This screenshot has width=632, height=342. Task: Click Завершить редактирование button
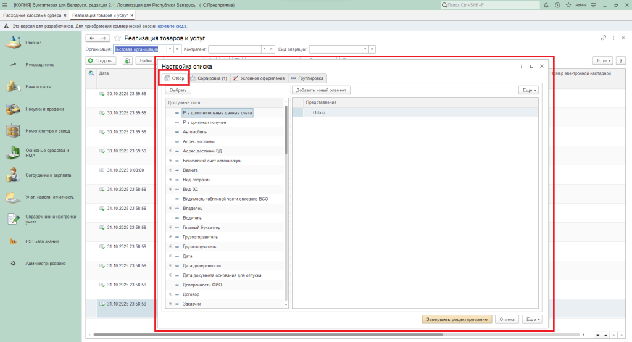pyautogui.click(x=456, y=319)
